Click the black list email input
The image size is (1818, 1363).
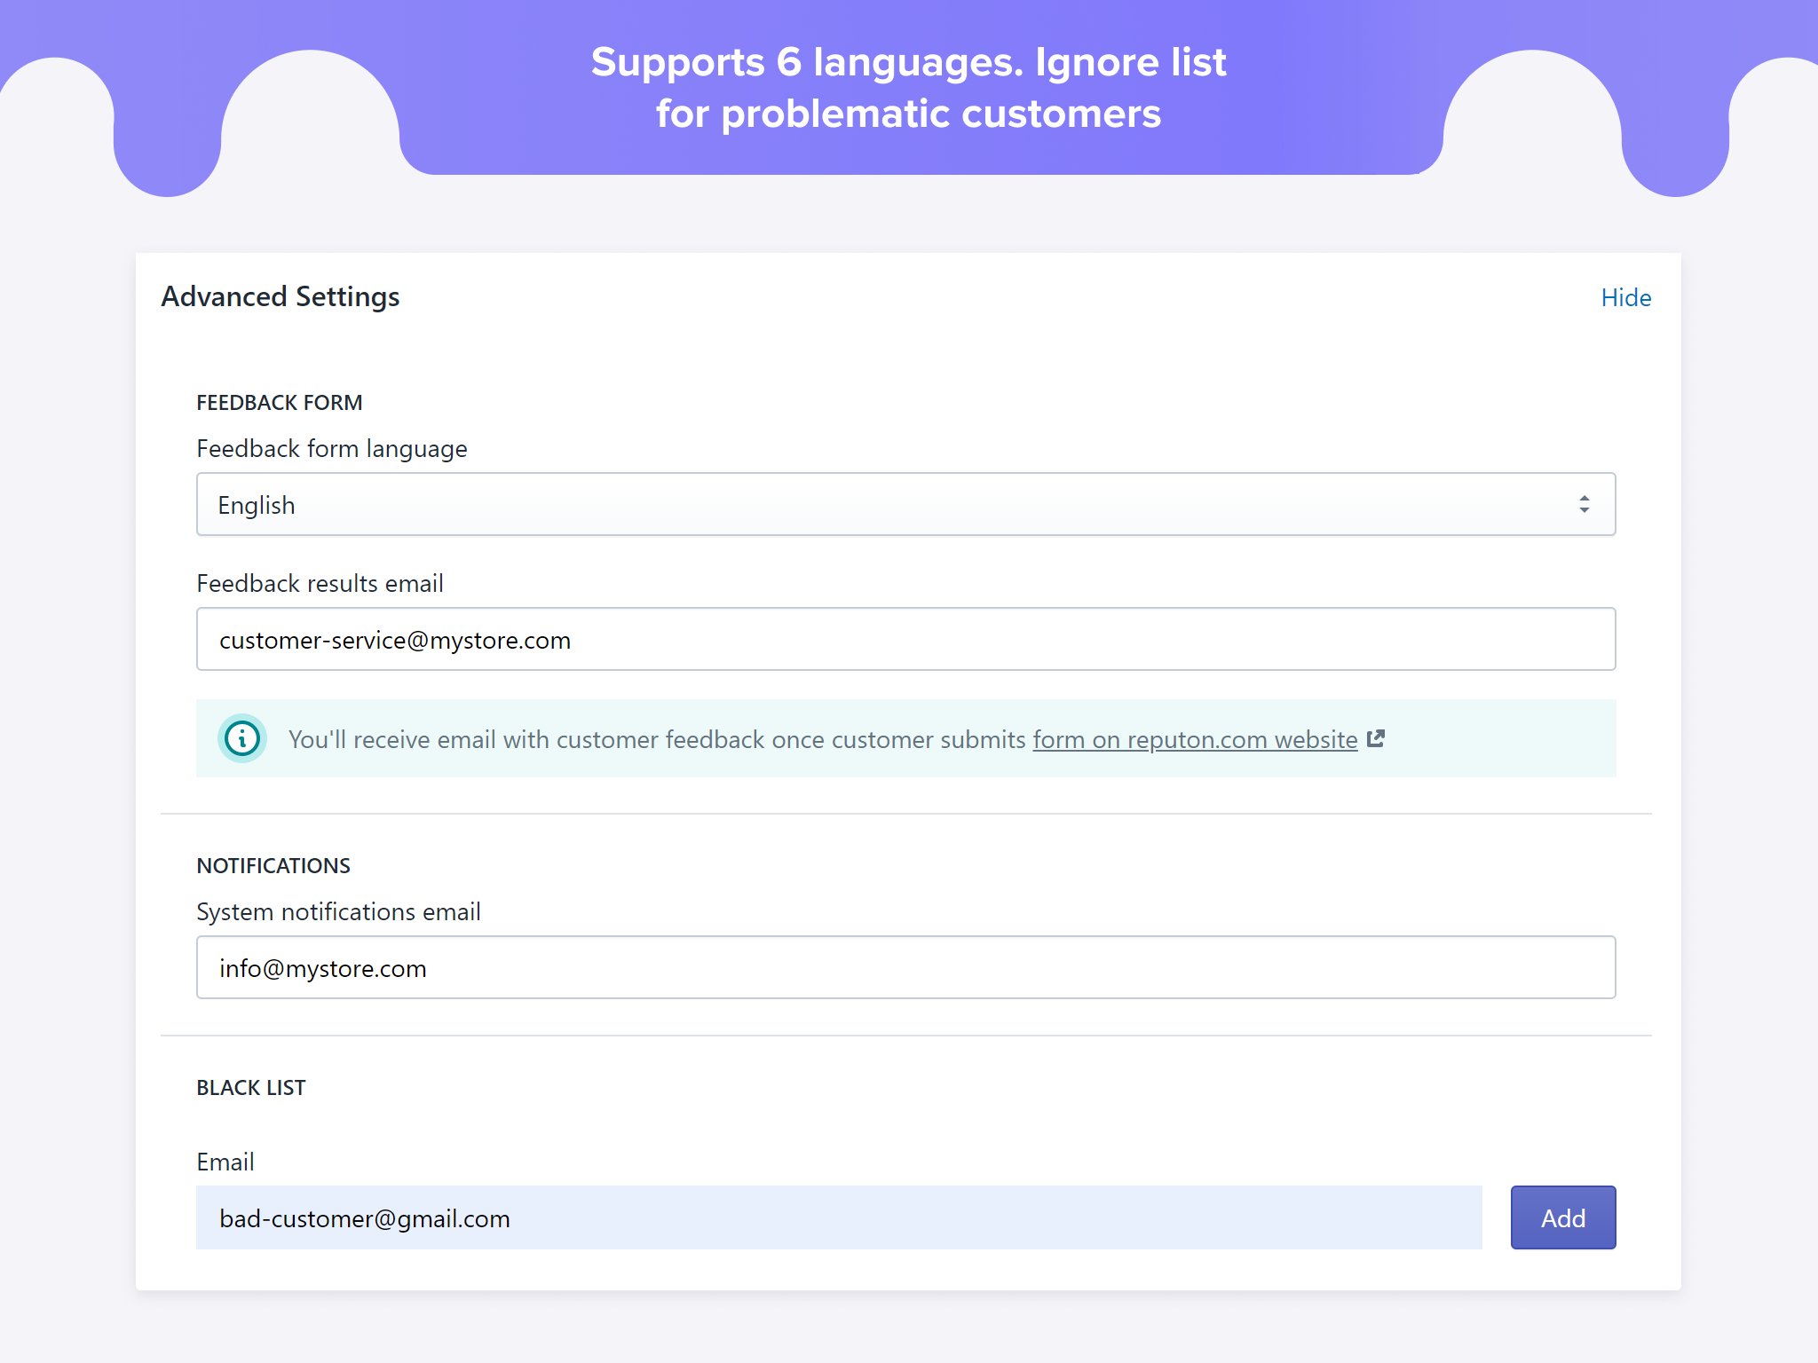coord(838,1218)
